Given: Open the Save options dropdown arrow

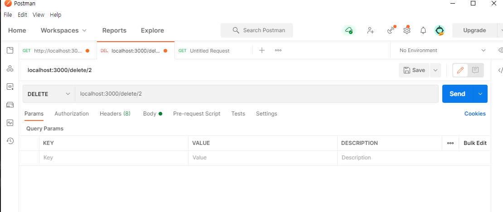Looking at the screenshot, I should pyautogui.click(x=435, y=70).
